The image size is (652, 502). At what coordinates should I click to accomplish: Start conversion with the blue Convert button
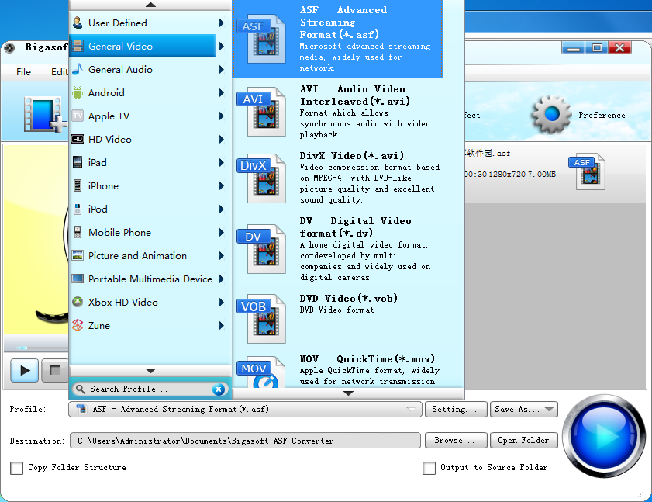604,436
